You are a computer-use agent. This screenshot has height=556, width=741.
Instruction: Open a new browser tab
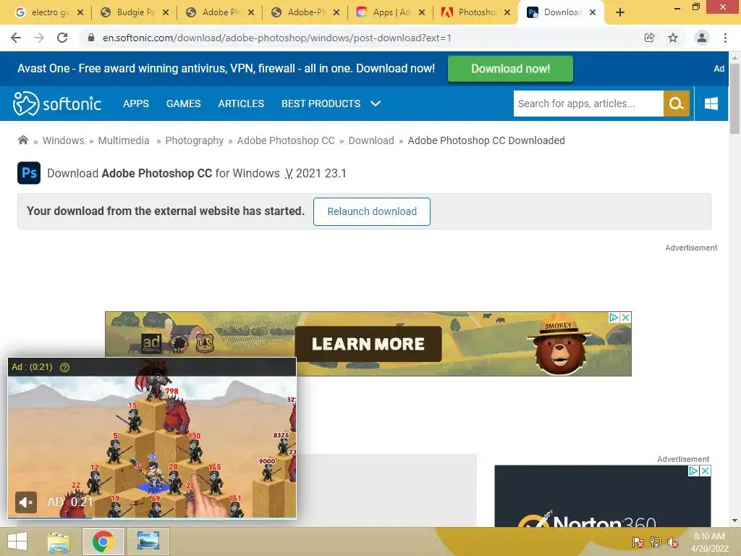click(x=620, y=12)
